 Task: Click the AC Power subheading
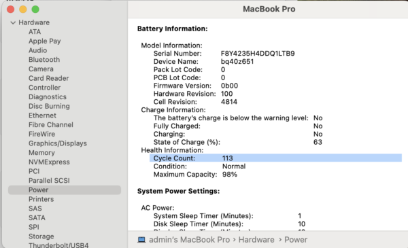pos(158,208)
